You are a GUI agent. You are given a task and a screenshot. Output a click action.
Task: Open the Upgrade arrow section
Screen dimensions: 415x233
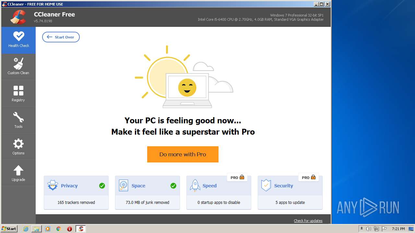click(18, 173)
